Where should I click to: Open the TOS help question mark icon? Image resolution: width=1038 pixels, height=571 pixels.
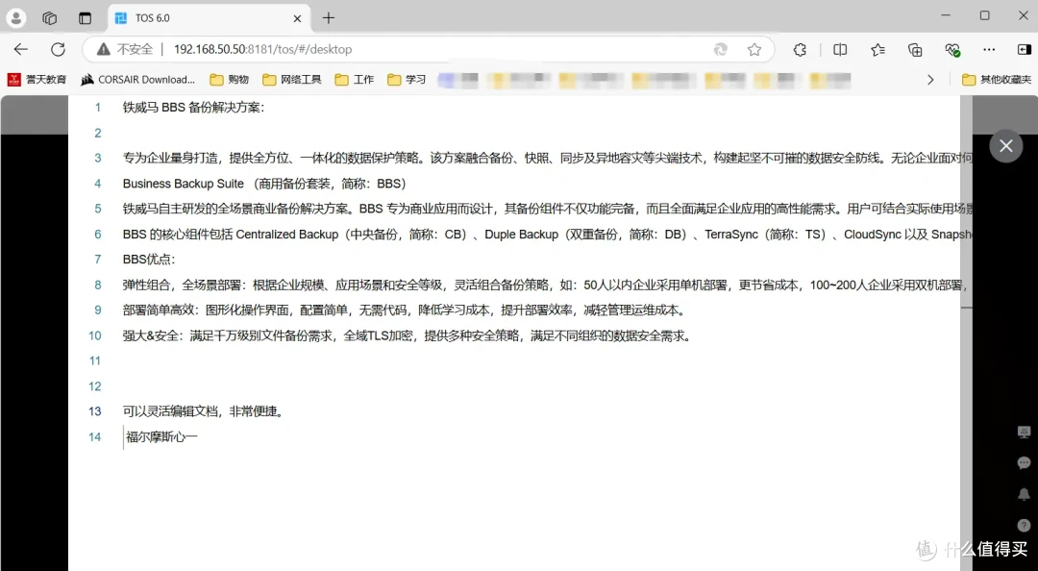coord(1024,525)
